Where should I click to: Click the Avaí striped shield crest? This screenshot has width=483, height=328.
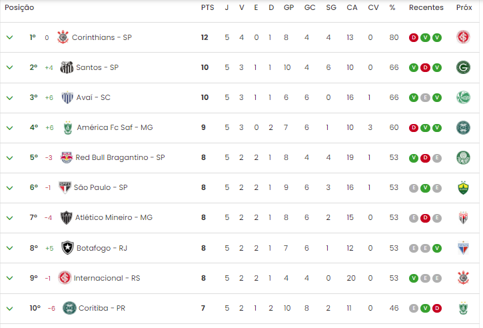coord(67,97)
